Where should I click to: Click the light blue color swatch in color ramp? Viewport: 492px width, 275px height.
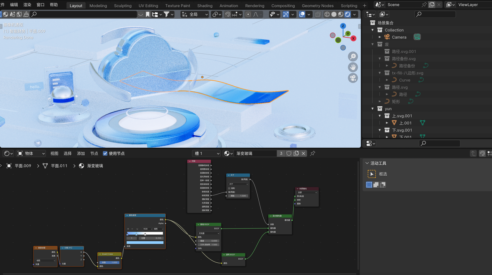(x=145, y=242)
